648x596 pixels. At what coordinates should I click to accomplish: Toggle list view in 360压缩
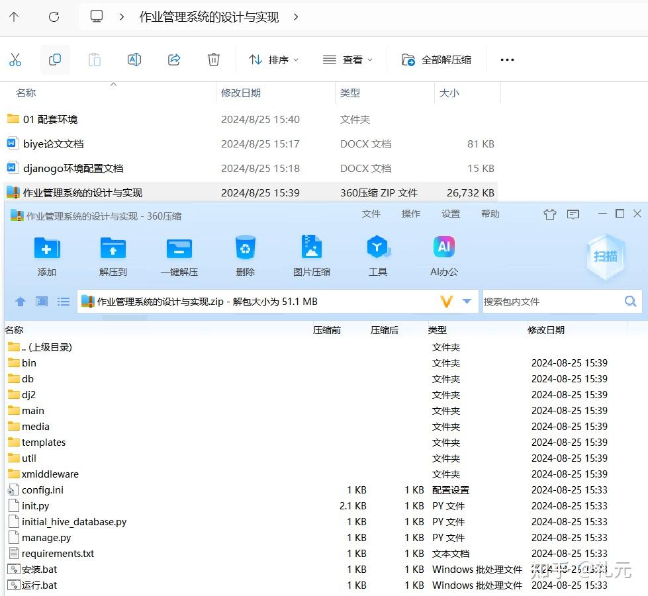64,301
